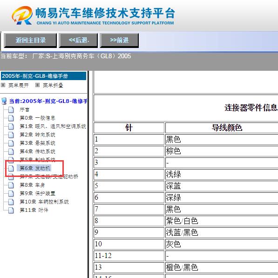Click the 菜单展开 square icon
278x278 pixels.
click(3, 85)
